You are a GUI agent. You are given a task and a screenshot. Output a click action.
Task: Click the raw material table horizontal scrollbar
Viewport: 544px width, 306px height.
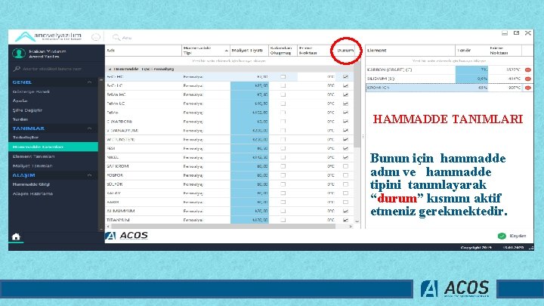tap(222, 226)
